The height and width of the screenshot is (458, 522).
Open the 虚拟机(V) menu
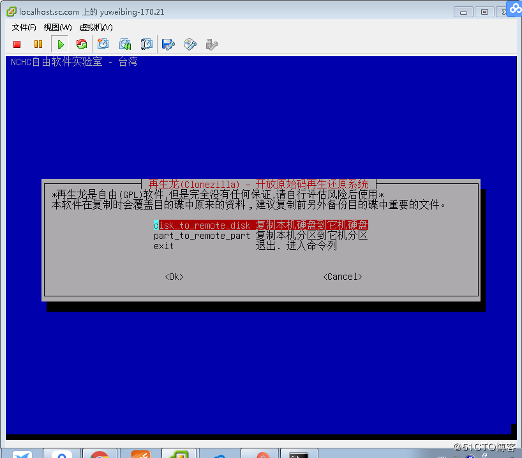(x=96, y=27)
